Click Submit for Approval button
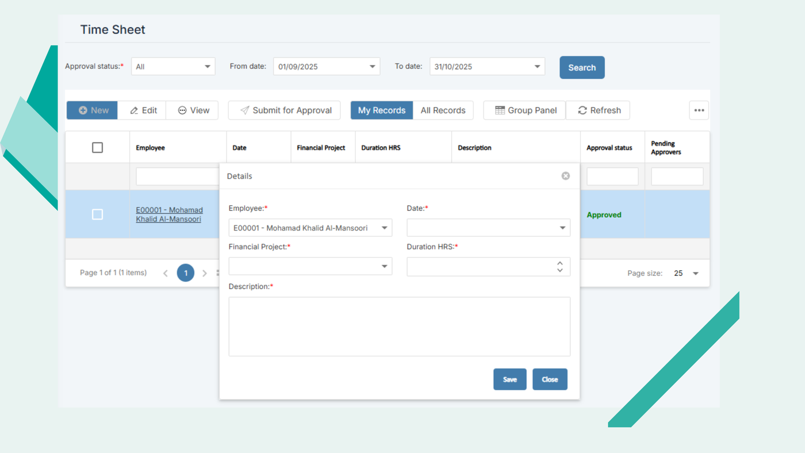The image size is (805, 453). click(285, 110)
